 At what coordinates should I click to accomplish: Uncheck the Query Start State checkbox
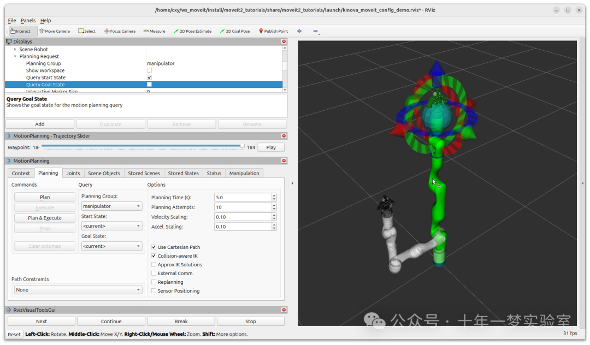click(149, 78)
